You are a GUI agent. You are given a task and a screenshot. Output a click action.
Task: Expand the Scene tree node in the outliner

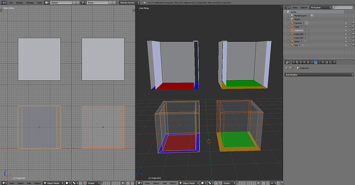click(x=285, y=12)
